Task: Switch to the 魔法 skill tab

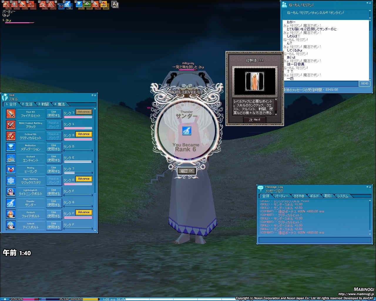Action: [x=60, y=104]
